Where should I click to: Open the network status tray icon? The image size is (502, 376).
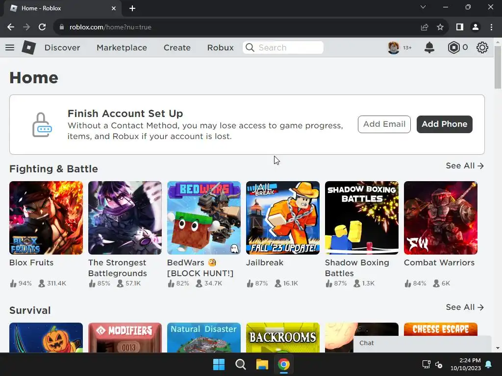(x=426, y=364)
